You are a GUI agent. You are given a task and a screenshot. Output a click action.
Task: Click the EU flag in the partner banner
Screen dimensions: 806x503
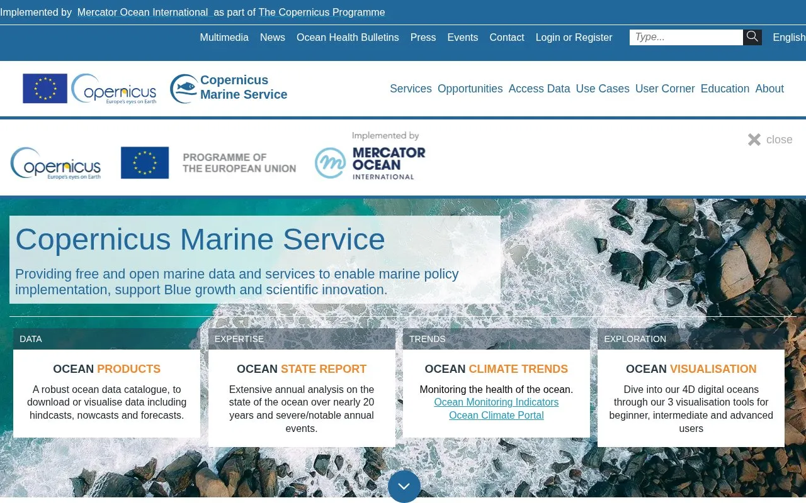pyautogui.click(x=145, y=163)
